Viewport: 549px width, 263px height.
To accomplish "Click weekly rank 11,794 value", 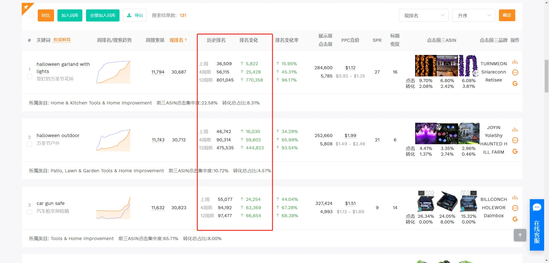I will point(158,72).
